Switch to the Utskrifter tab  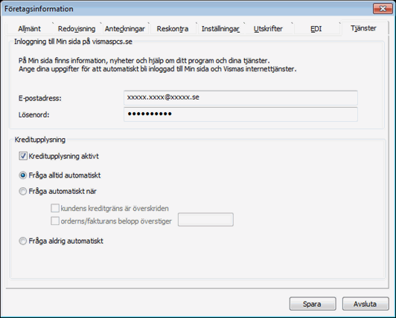point(268,29)
